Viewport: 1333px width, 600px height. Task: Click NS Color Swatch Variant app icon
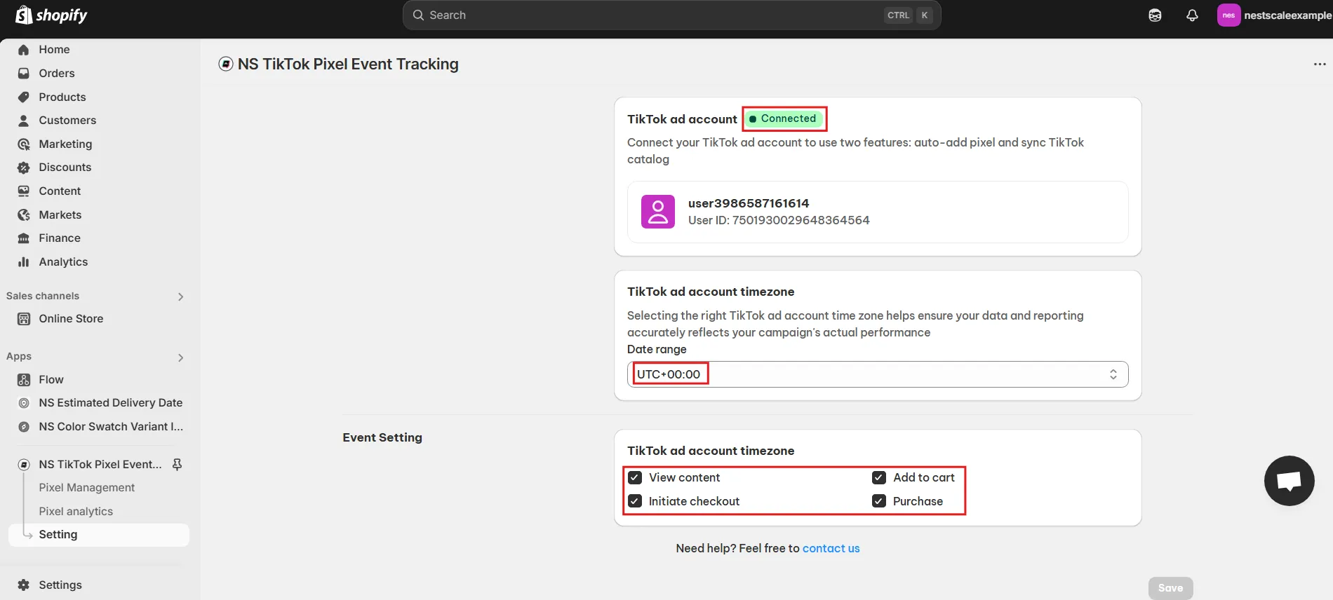pyautogui.click(x=24, y=427)
